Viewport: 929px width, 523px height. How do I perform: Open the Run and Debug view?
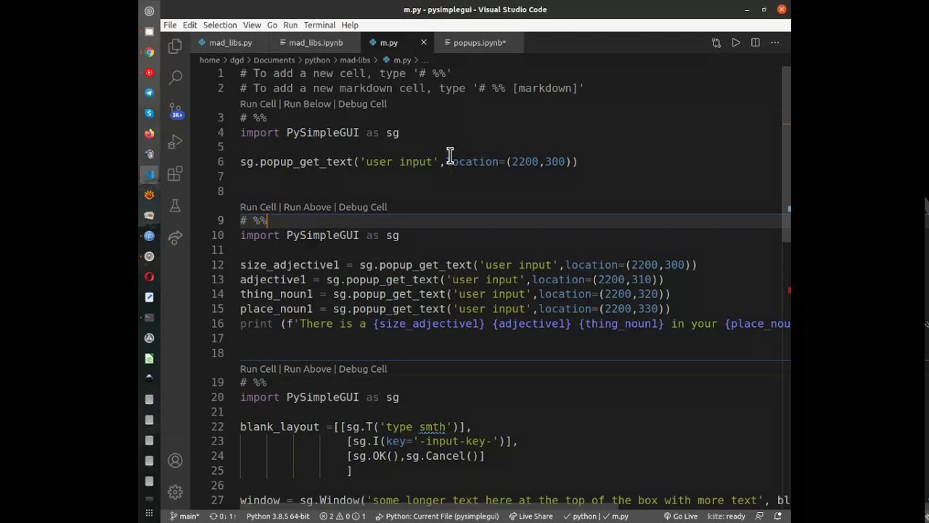tap(175, 142)
